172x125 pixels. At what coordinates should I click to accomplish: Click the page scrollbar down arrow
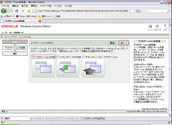point(170,115)
